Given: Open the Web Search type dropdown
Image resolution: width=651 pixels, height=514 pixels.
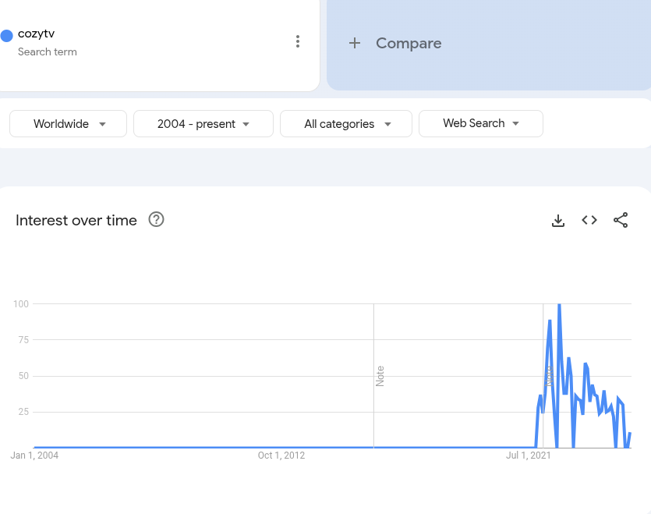Looking at the screenshot, I should pyautogui.click(x=481, y=123).
